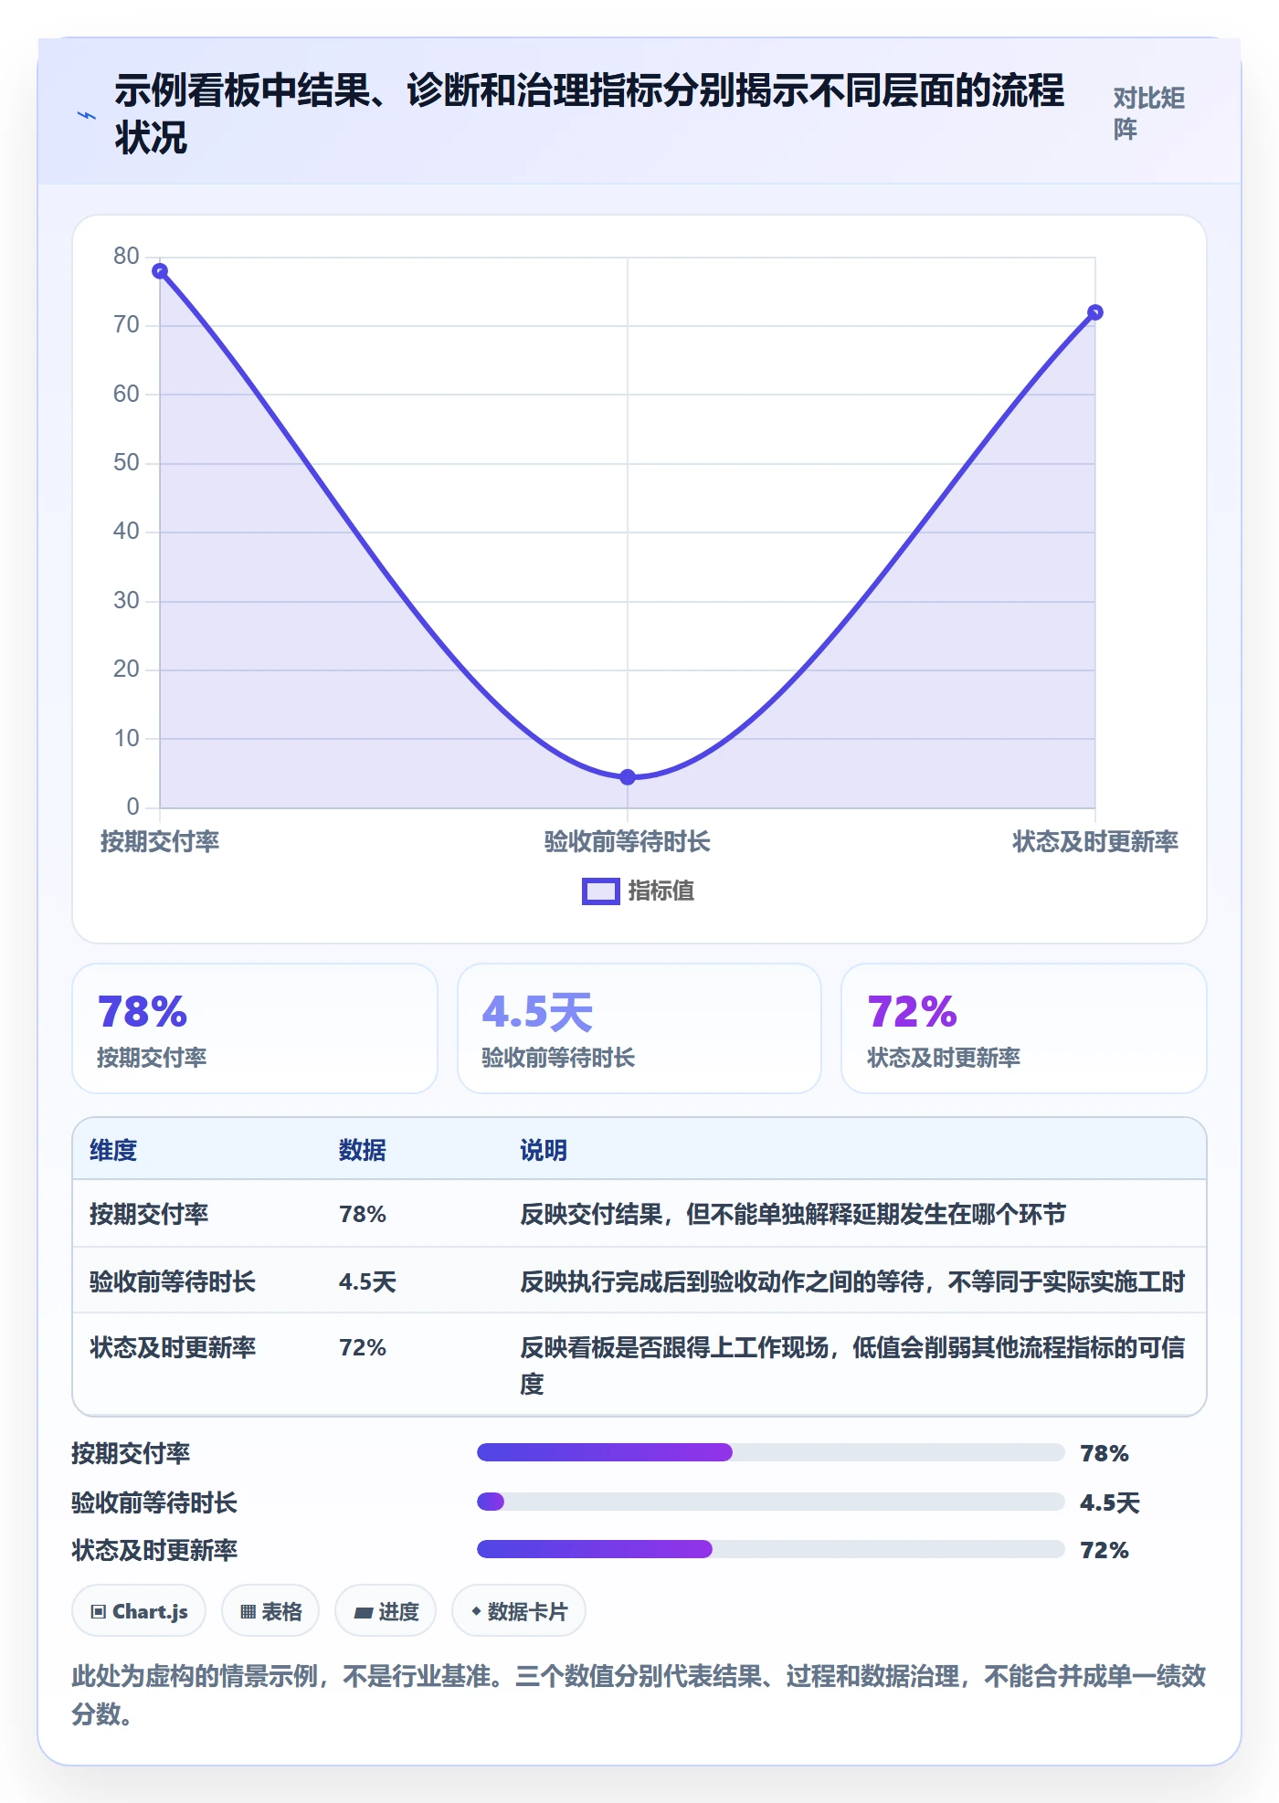1279x1803 pixels.
Task: Open the 4.5天 验收前等待时长 data card
Action: pyautogui.click(x=639, y=1028)
